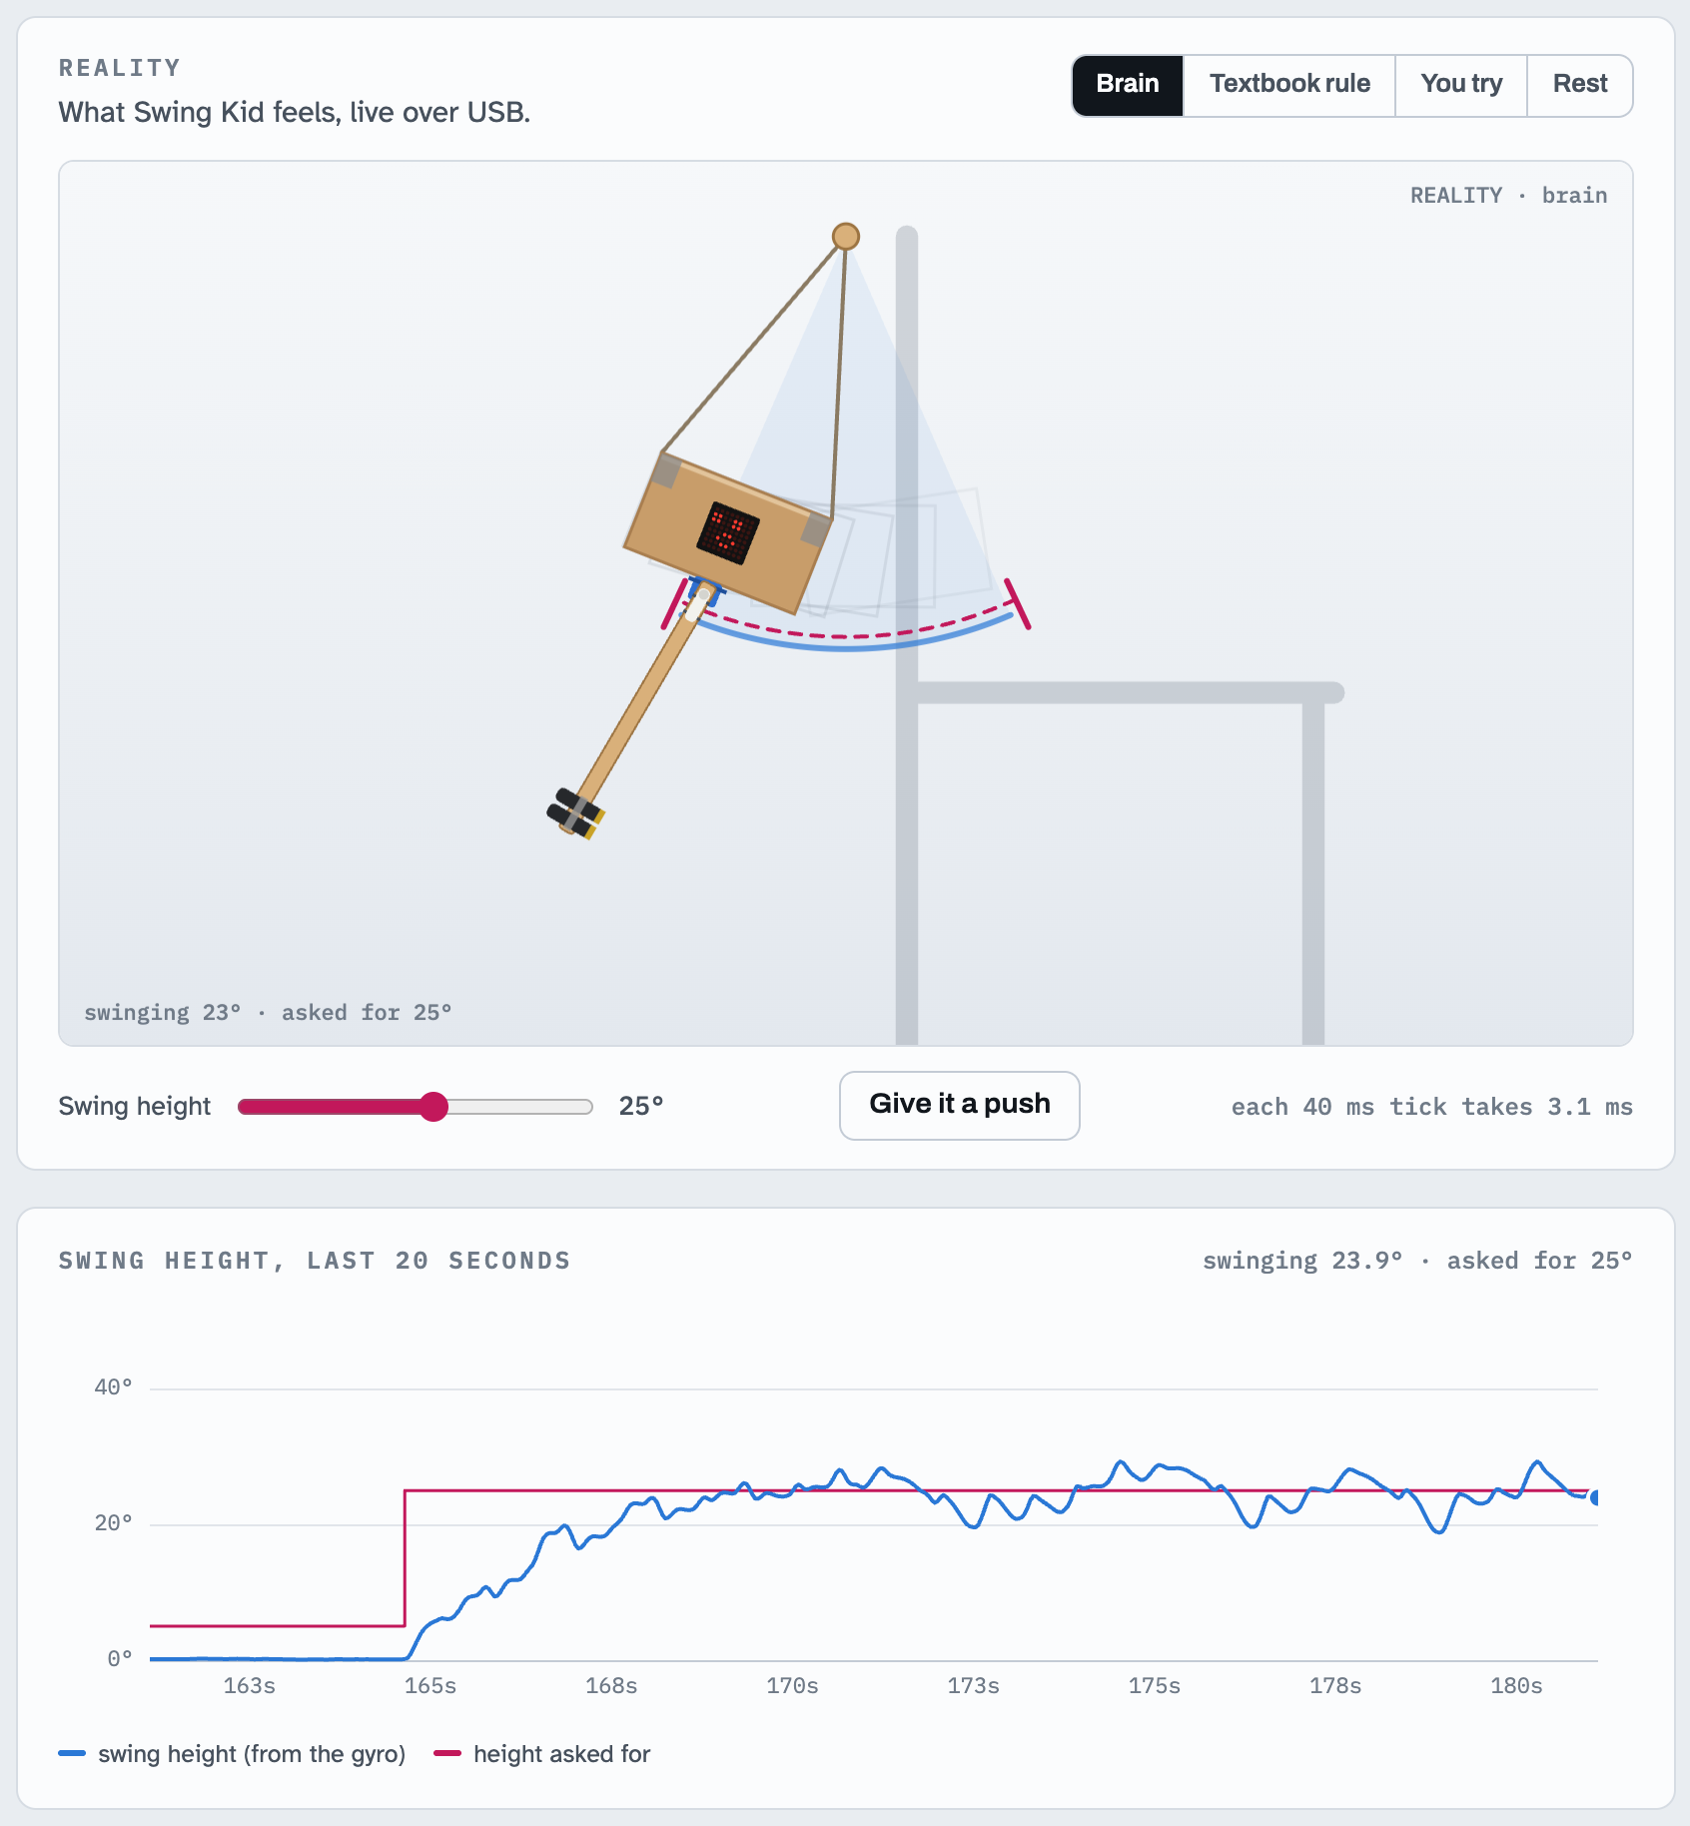Click the 'swinging 23° · asked for 25°' status text
The image size is (1690, 1826).
click(x=268, y=1012)
